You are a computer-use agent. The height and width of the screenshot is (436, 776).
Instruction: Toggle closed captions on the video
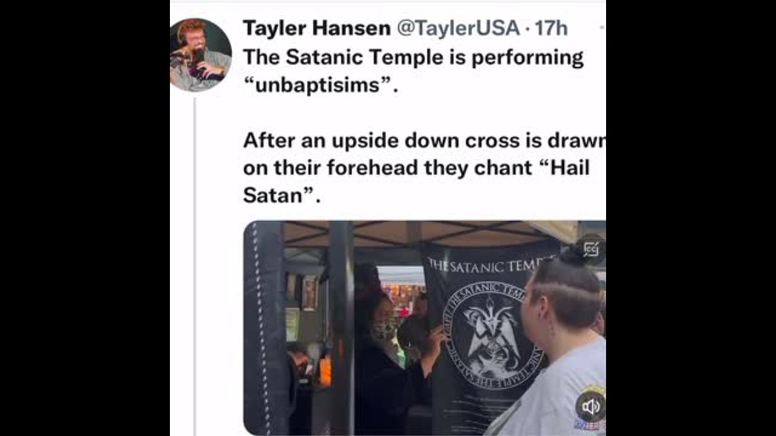click(x=590, y=248)
